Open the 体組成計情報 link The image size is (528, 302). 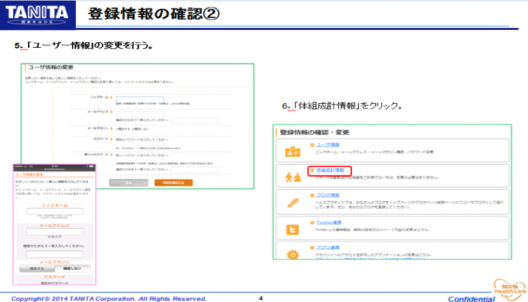[329, 171]
